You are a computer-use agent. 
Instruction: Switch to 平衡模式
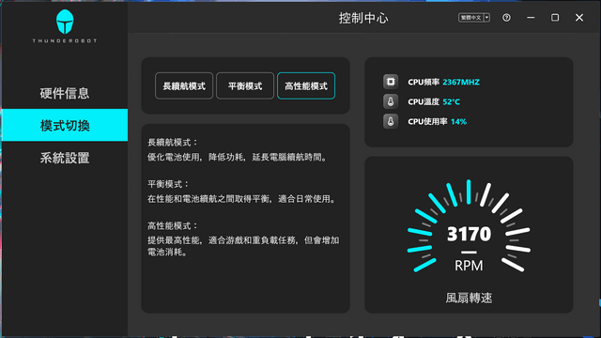[245, 85]
